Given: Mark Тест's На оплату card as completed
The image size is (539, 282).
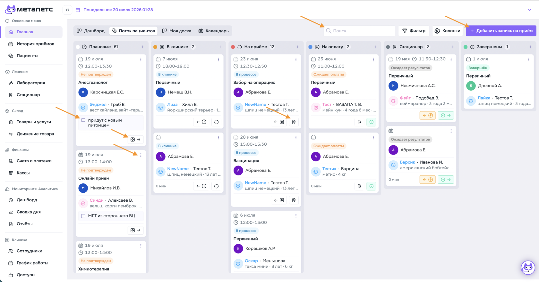Looking at the screenshot, I should 372,122.
